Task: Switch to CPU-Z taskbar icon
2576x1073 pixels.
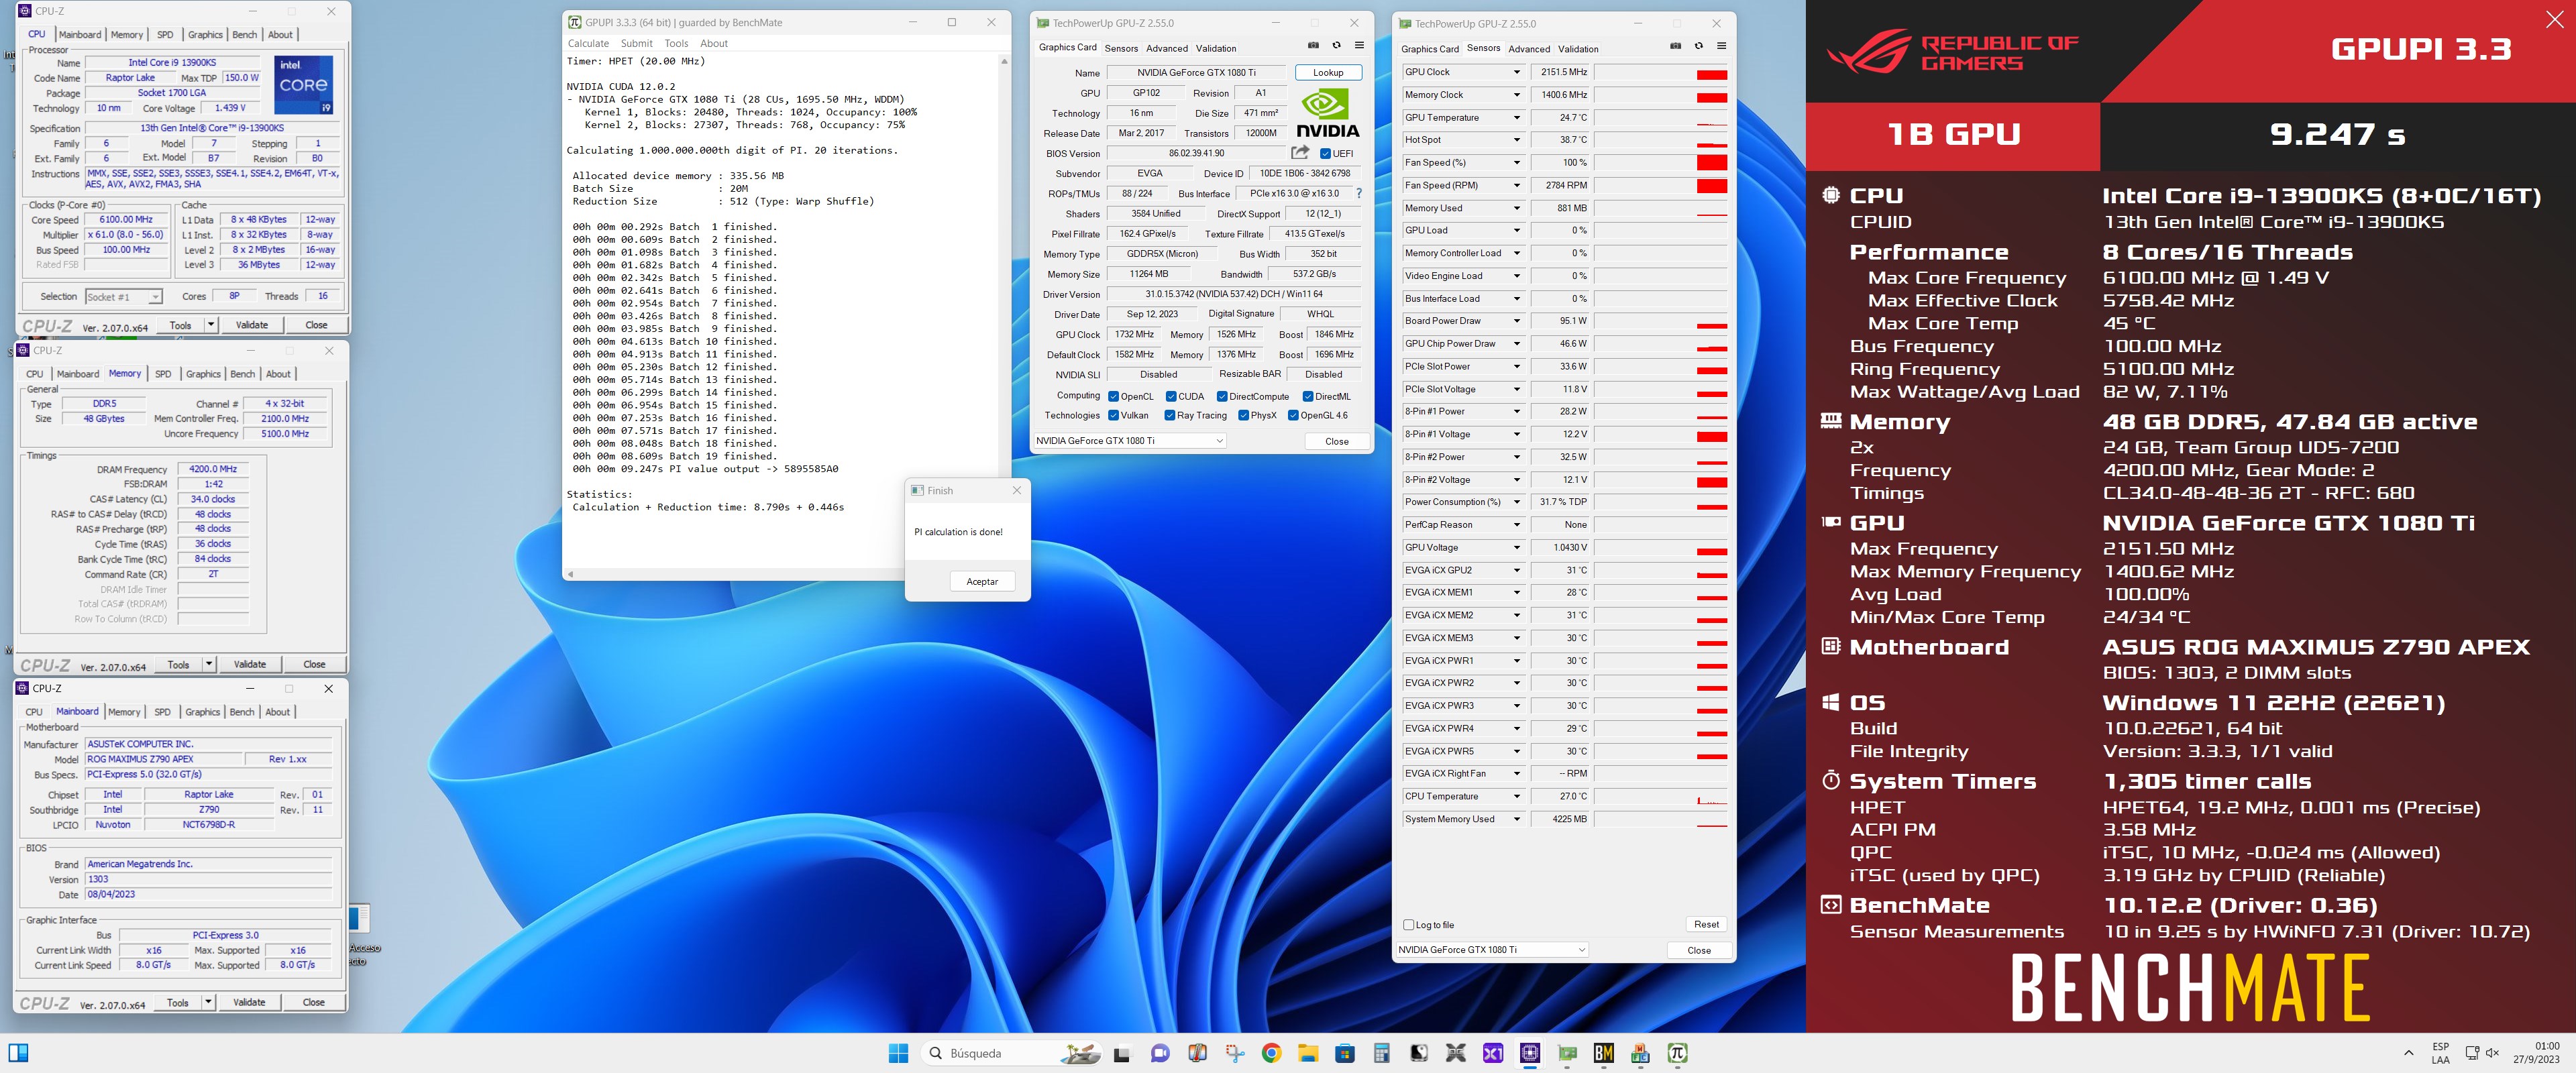Action: pos(1530,1053)
